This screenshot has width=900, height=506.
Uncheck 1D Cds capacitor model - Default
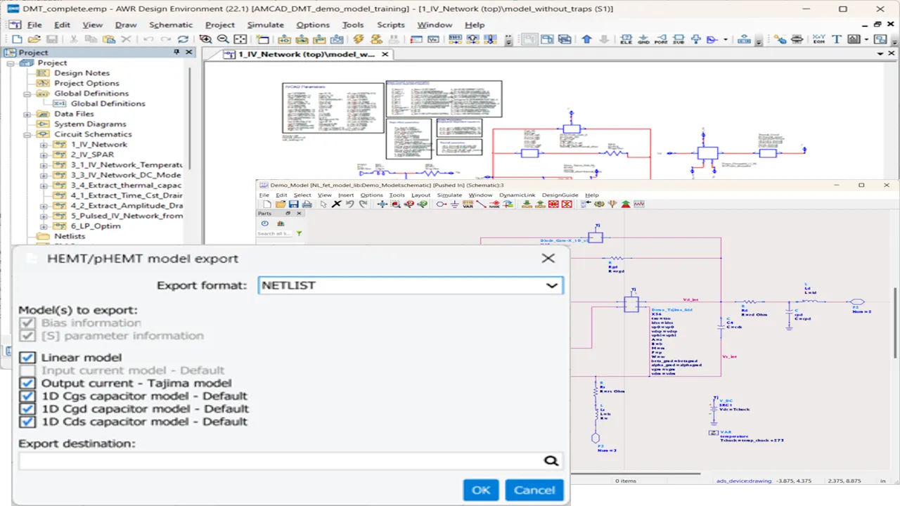[x=27, y=422]
